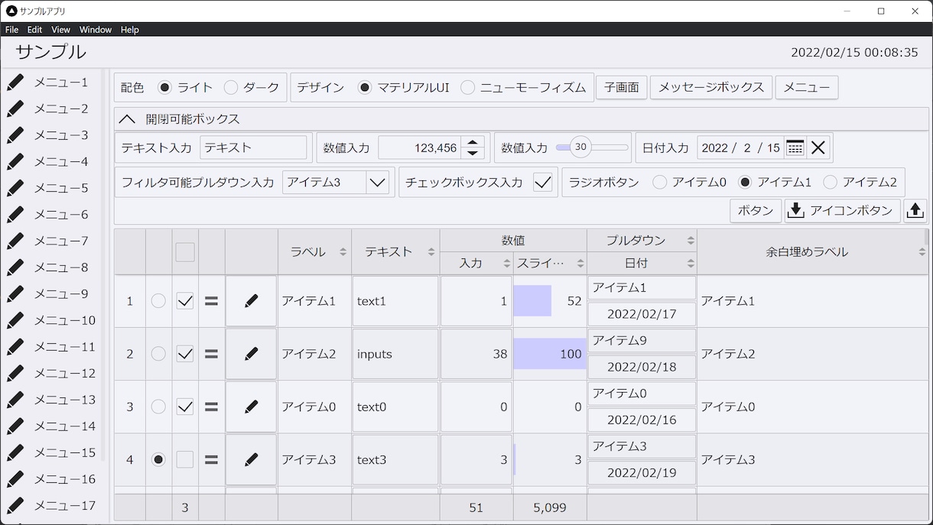
Task: Collapse the 開閉可能ボックス panel
Action: click(x=128, y=119)
